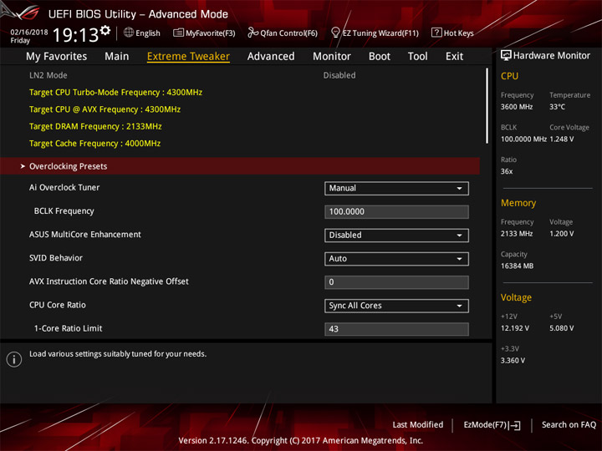Click the SVID Behavior label
The height and width of the screenshot is (451, 602).
[x=56, y=258]
